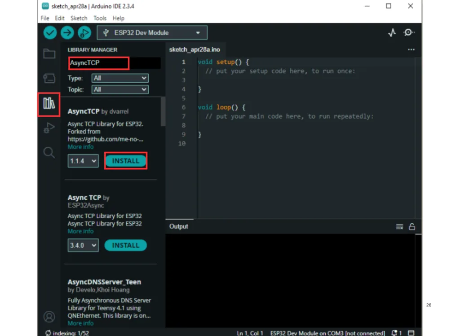460x336 pixels.
Task: Open the Sketch menu
Action: (79, 18)
